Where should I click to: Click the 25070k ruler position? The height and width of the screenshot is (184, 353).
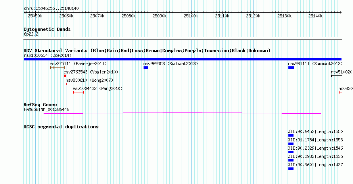tap(97, 16)
